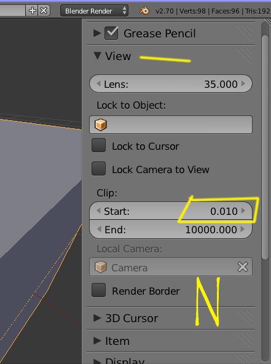Viewport: 271px width, 364px height.
Task: Click the Blender logo icon in header
Action: [144, 10]
